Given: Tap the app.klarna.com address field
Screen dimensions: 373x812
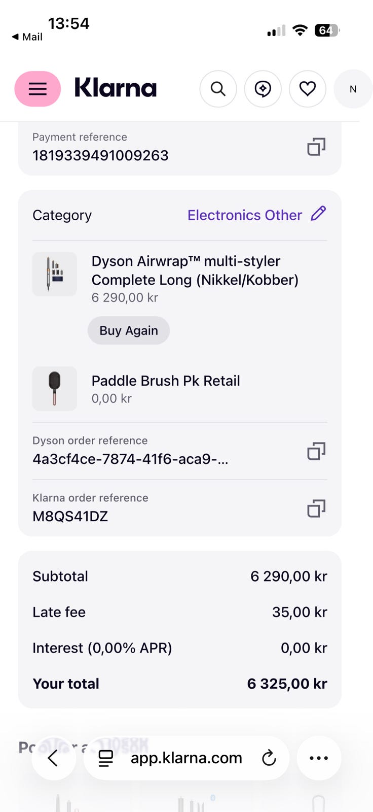Looking at the screenshot, I should tap(186, 758).
